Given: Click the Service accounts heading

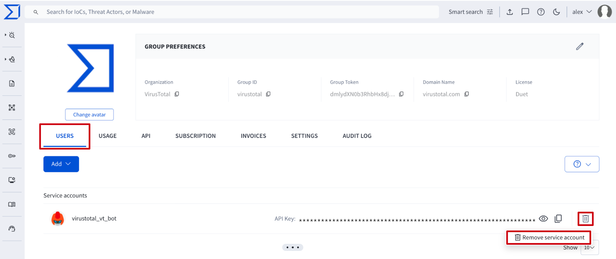Looking at the screenshot, I should [x=65, y=196].
